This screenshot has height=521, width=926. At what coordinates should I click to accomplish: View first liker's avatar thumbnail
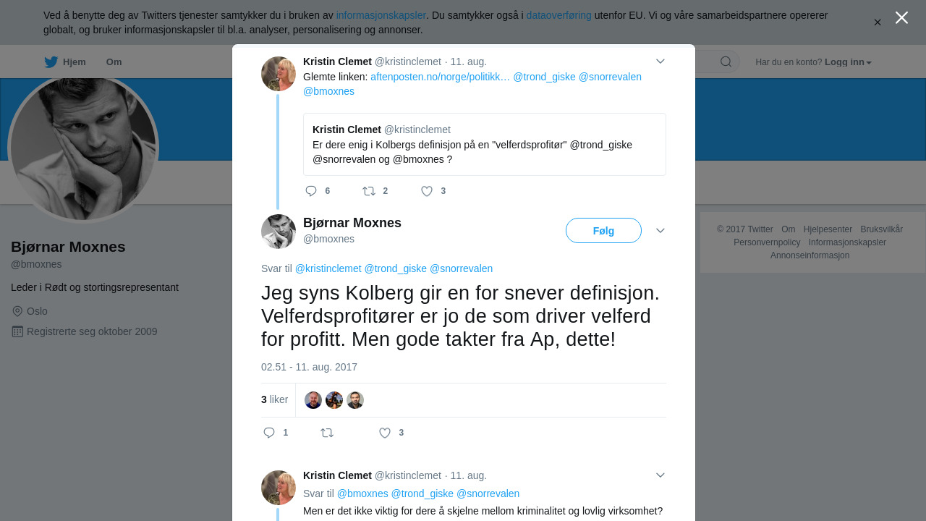[x=313, y=400]
